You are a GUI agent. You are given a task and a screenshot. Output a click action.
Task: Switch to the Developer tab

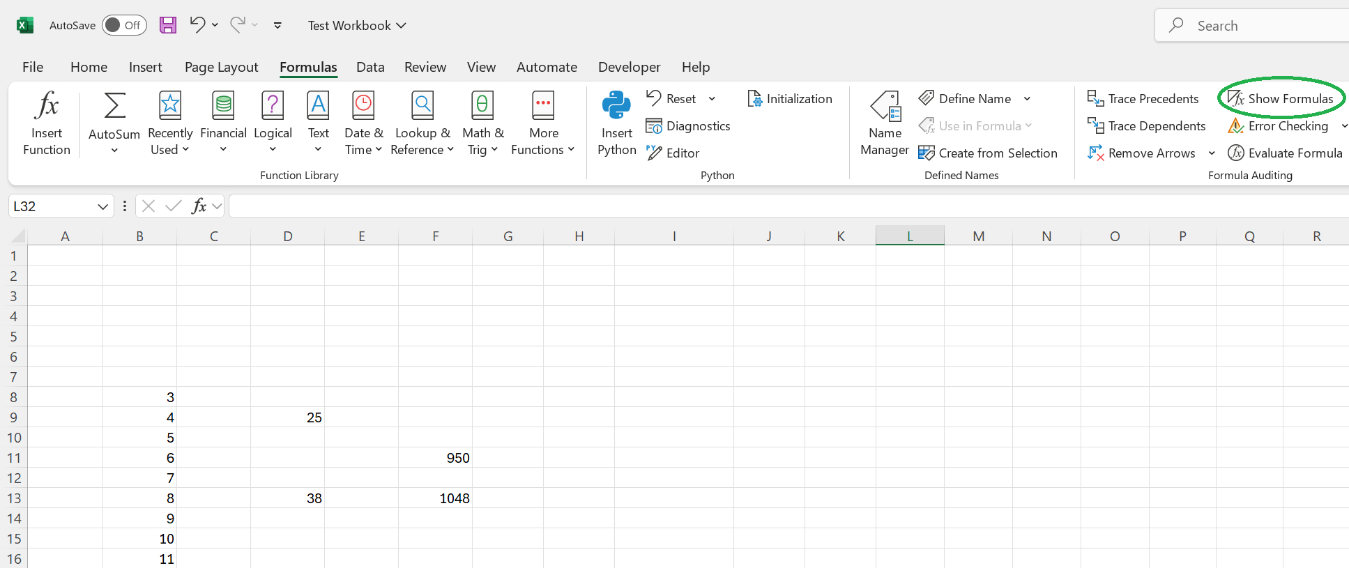[x=629, y=67]
